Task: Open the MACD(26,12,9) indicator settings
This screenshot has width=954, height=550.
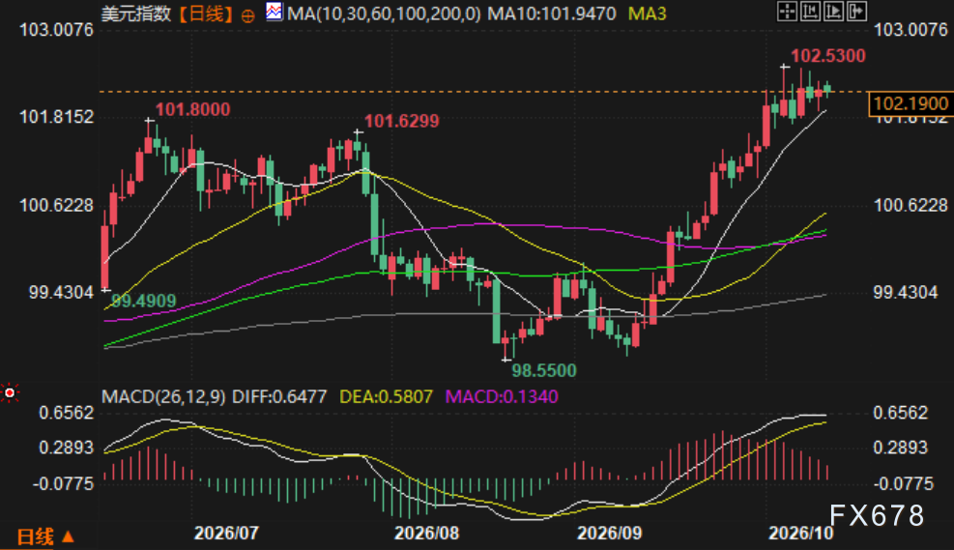Action: (x=163, y=396)
